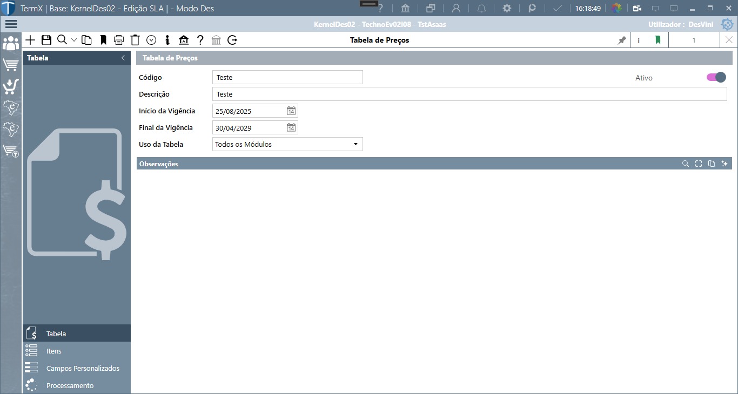This screenshot has height=394, width=738.
Task: Collapse the Tabela side panel
Action: [x=123, y=58]
